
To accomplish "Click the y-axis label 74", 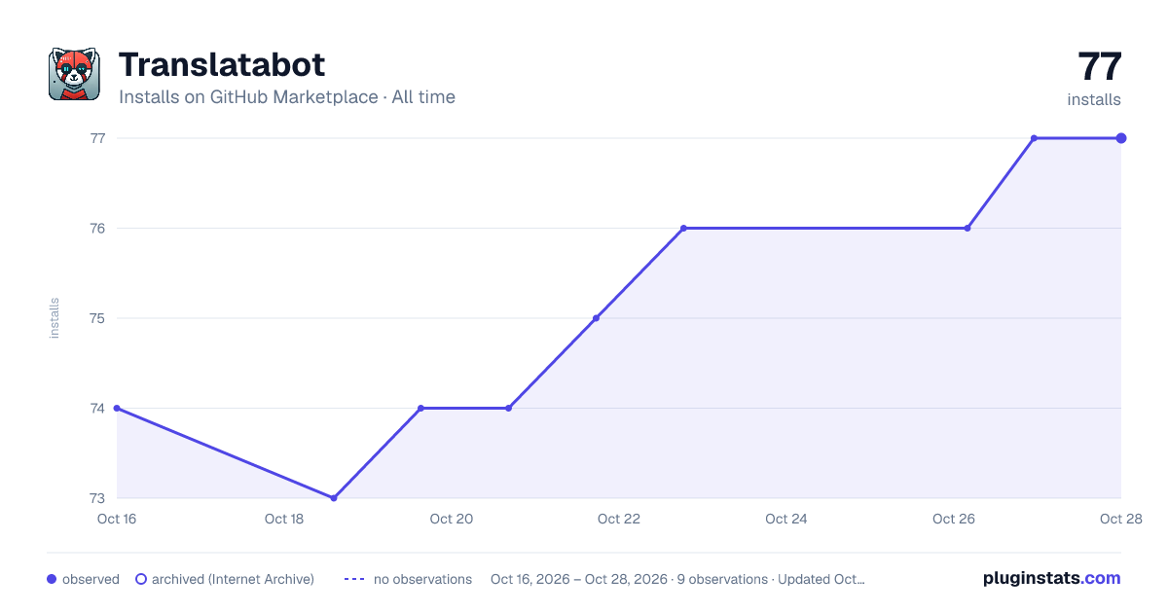I will coord(97,409).
